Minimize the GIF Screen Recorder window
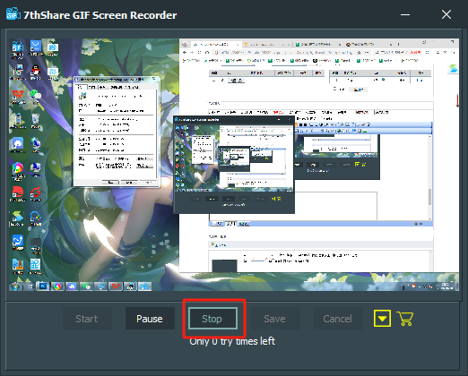The image size is (468, 376). pyautogui.click(x=405, y=14)
